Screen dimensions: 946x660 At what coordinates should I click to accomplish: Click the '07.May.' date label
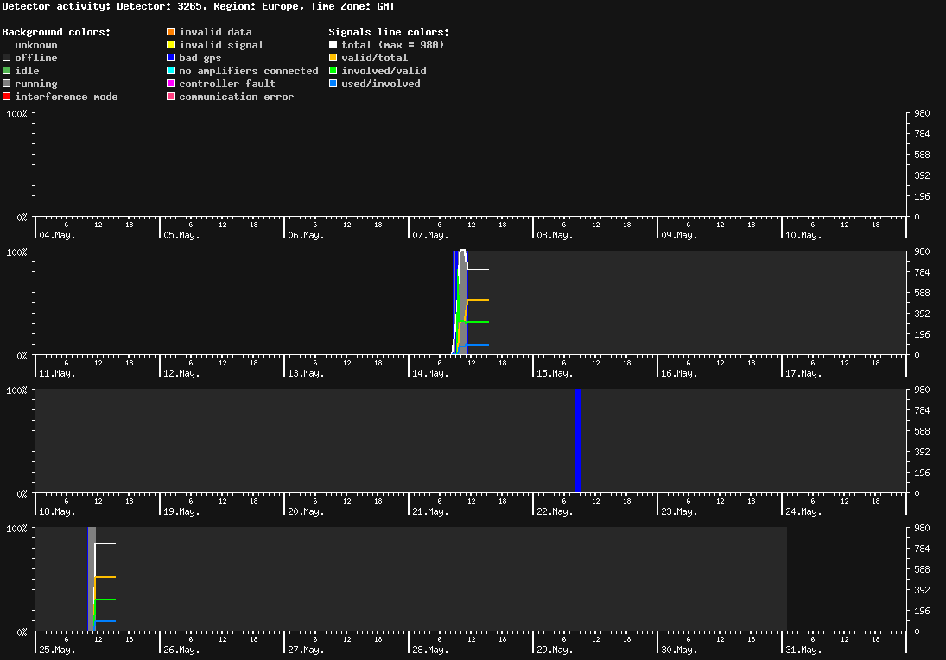pyautogui.click(x=430, y=235)
